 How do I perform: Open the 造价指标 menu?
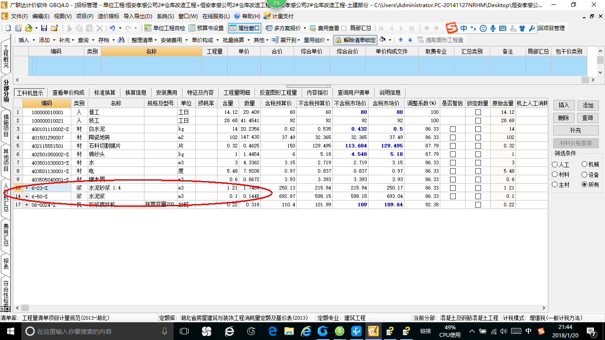click(x=108, y=16)
